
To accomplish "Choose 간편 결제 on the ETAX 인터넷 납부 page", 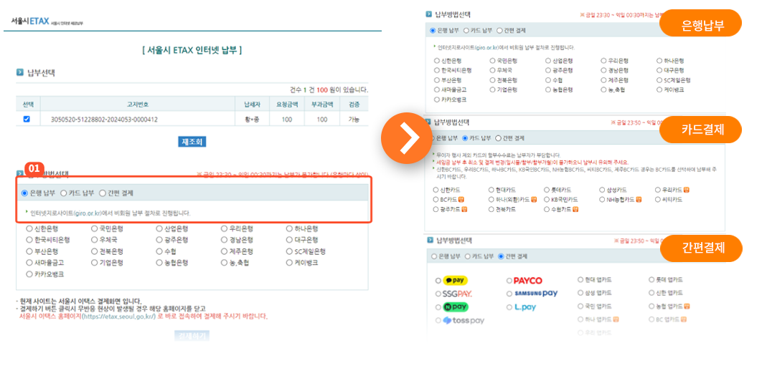I will 102,193.
